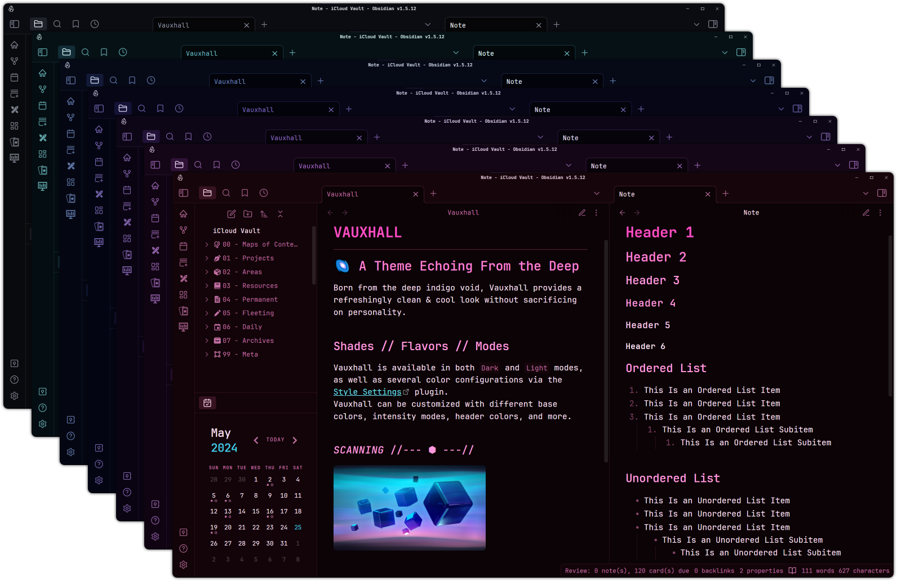Close the Note tab in the front window

click(x=708, y=194)
